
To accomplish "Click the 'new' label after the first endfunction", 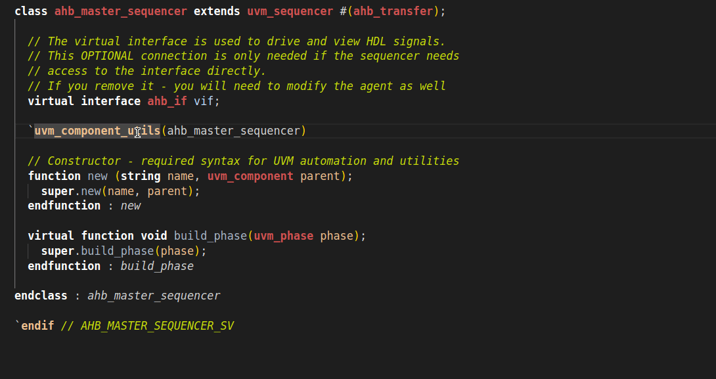I will tap(131, 206).
